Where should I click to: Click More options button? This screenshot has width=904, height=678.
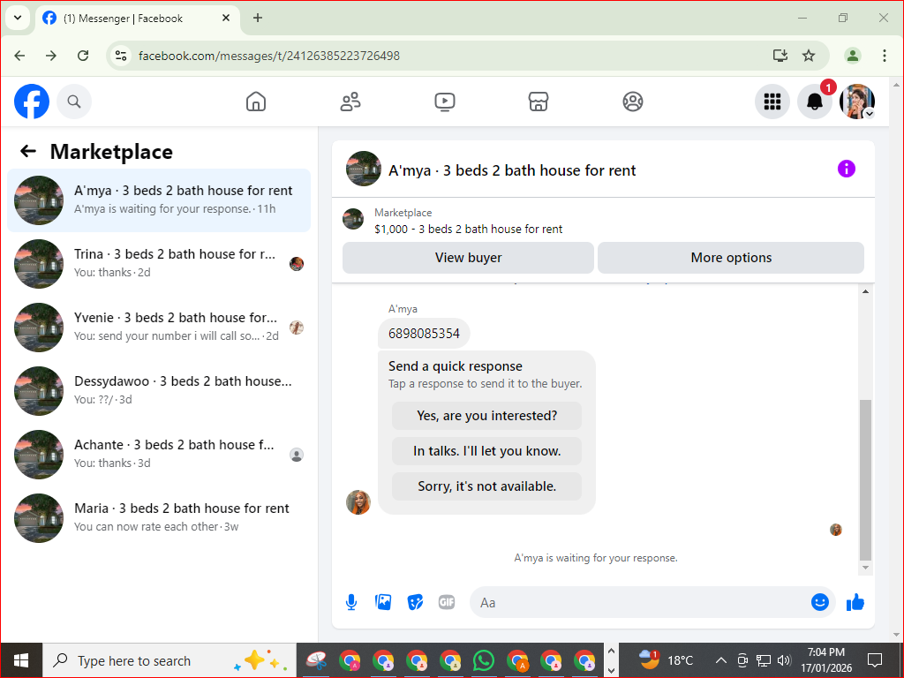coord(731,258)
